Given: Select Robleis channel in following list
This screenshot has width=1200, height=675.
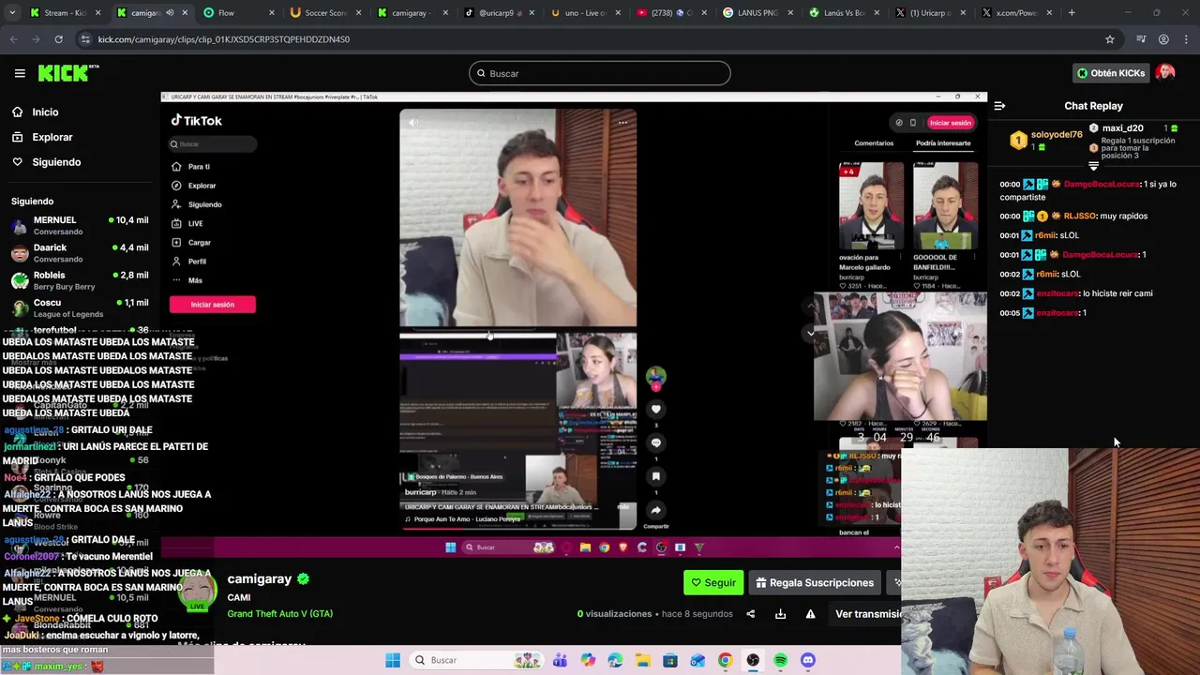Looking at the screenshot, I should 80,280.
